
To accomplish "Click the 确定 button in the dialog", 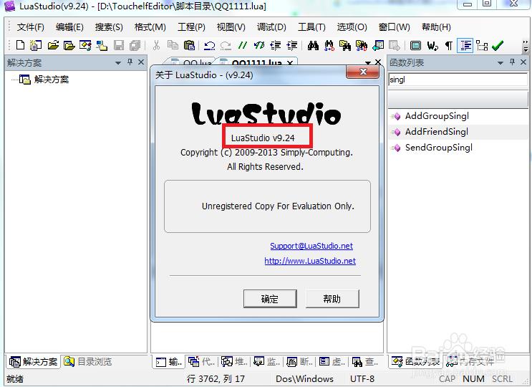I will 270,299.
